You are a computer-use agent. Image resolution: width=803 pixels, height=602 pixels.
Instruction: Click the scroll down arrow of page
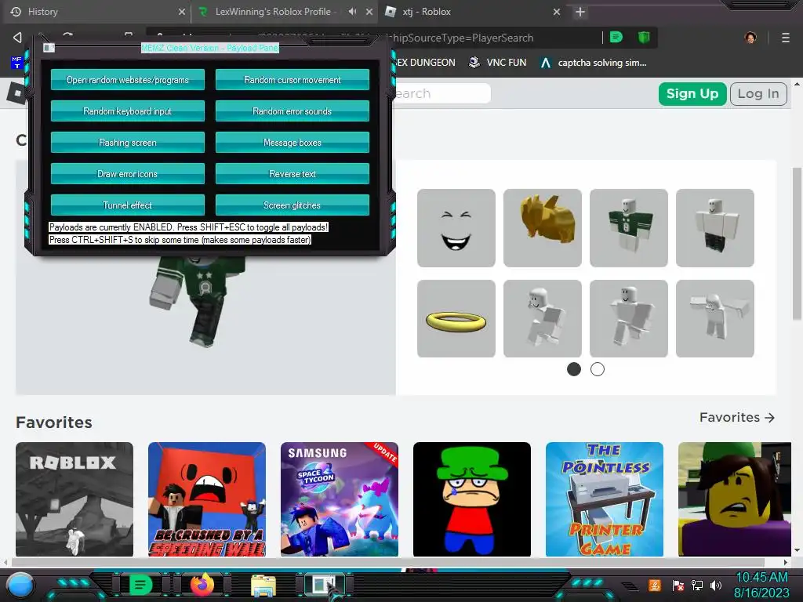[x=797, y=550]
